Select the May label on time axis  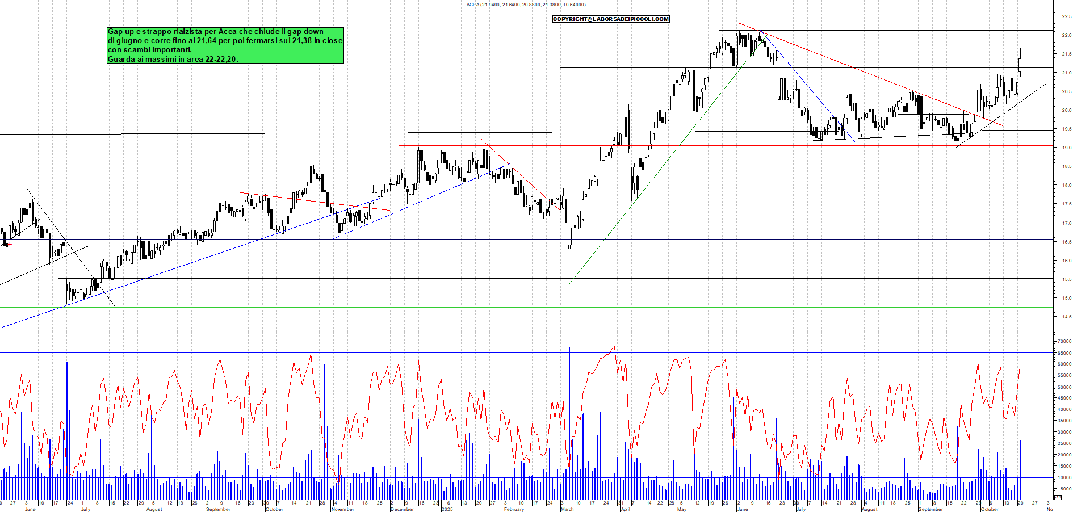682,509
